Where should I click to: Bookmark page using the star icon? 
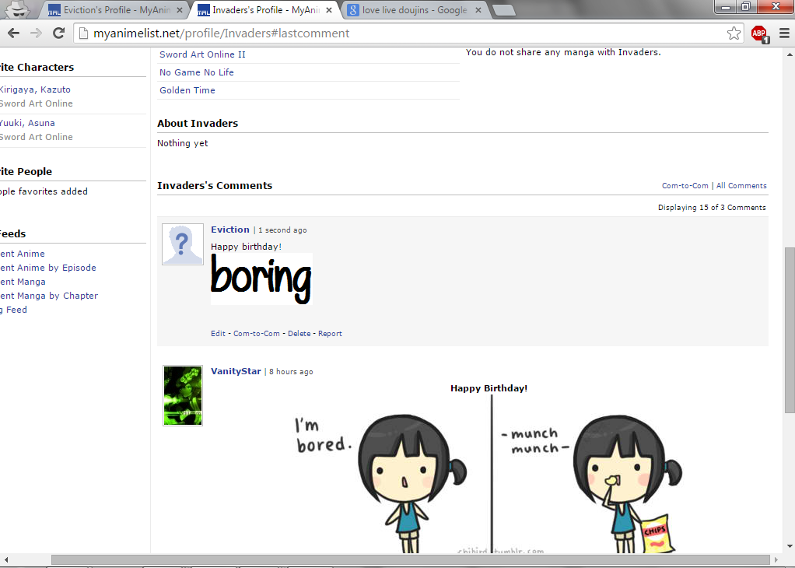pos(734,33)
